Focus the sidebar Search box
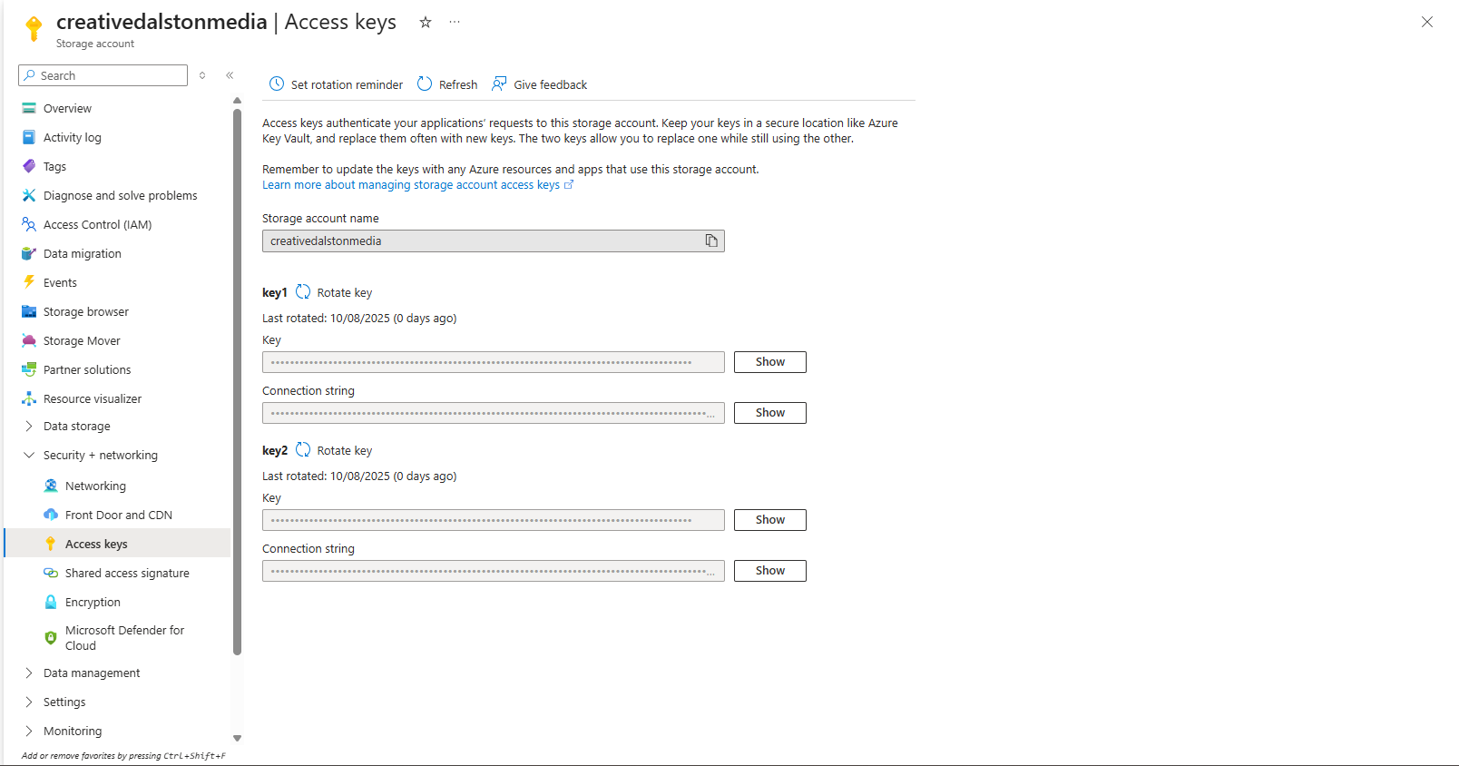Image resolution: width=1459 pixels, height=766 pixels. click(103, 75)
